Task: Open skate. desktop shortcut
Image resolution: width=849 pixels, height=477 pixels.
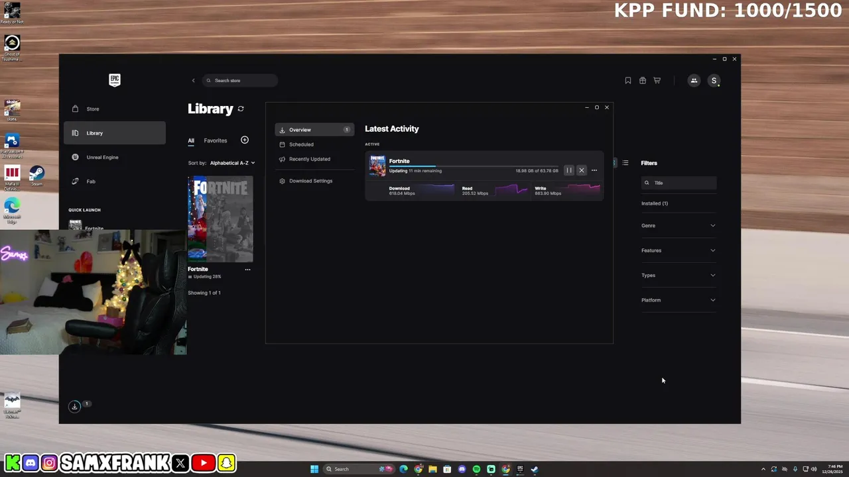Action: (x=12, y=109)
